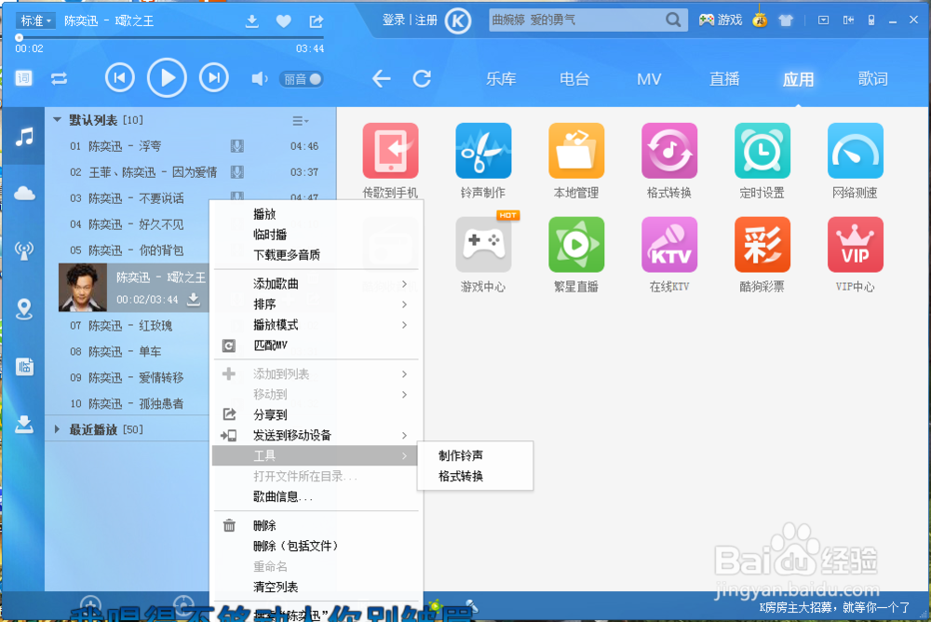Click the KuGou K logo icon
The height and width of the screenshot is (622, 931).
[458, 20]
